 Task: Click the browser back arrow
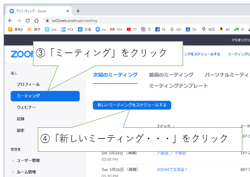10,21
